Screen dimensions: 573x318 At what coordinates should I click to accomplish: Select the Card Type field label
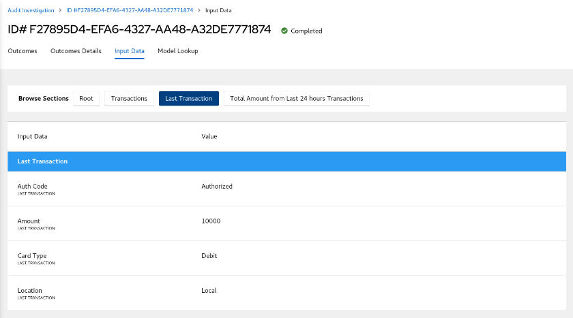[32, 255]
